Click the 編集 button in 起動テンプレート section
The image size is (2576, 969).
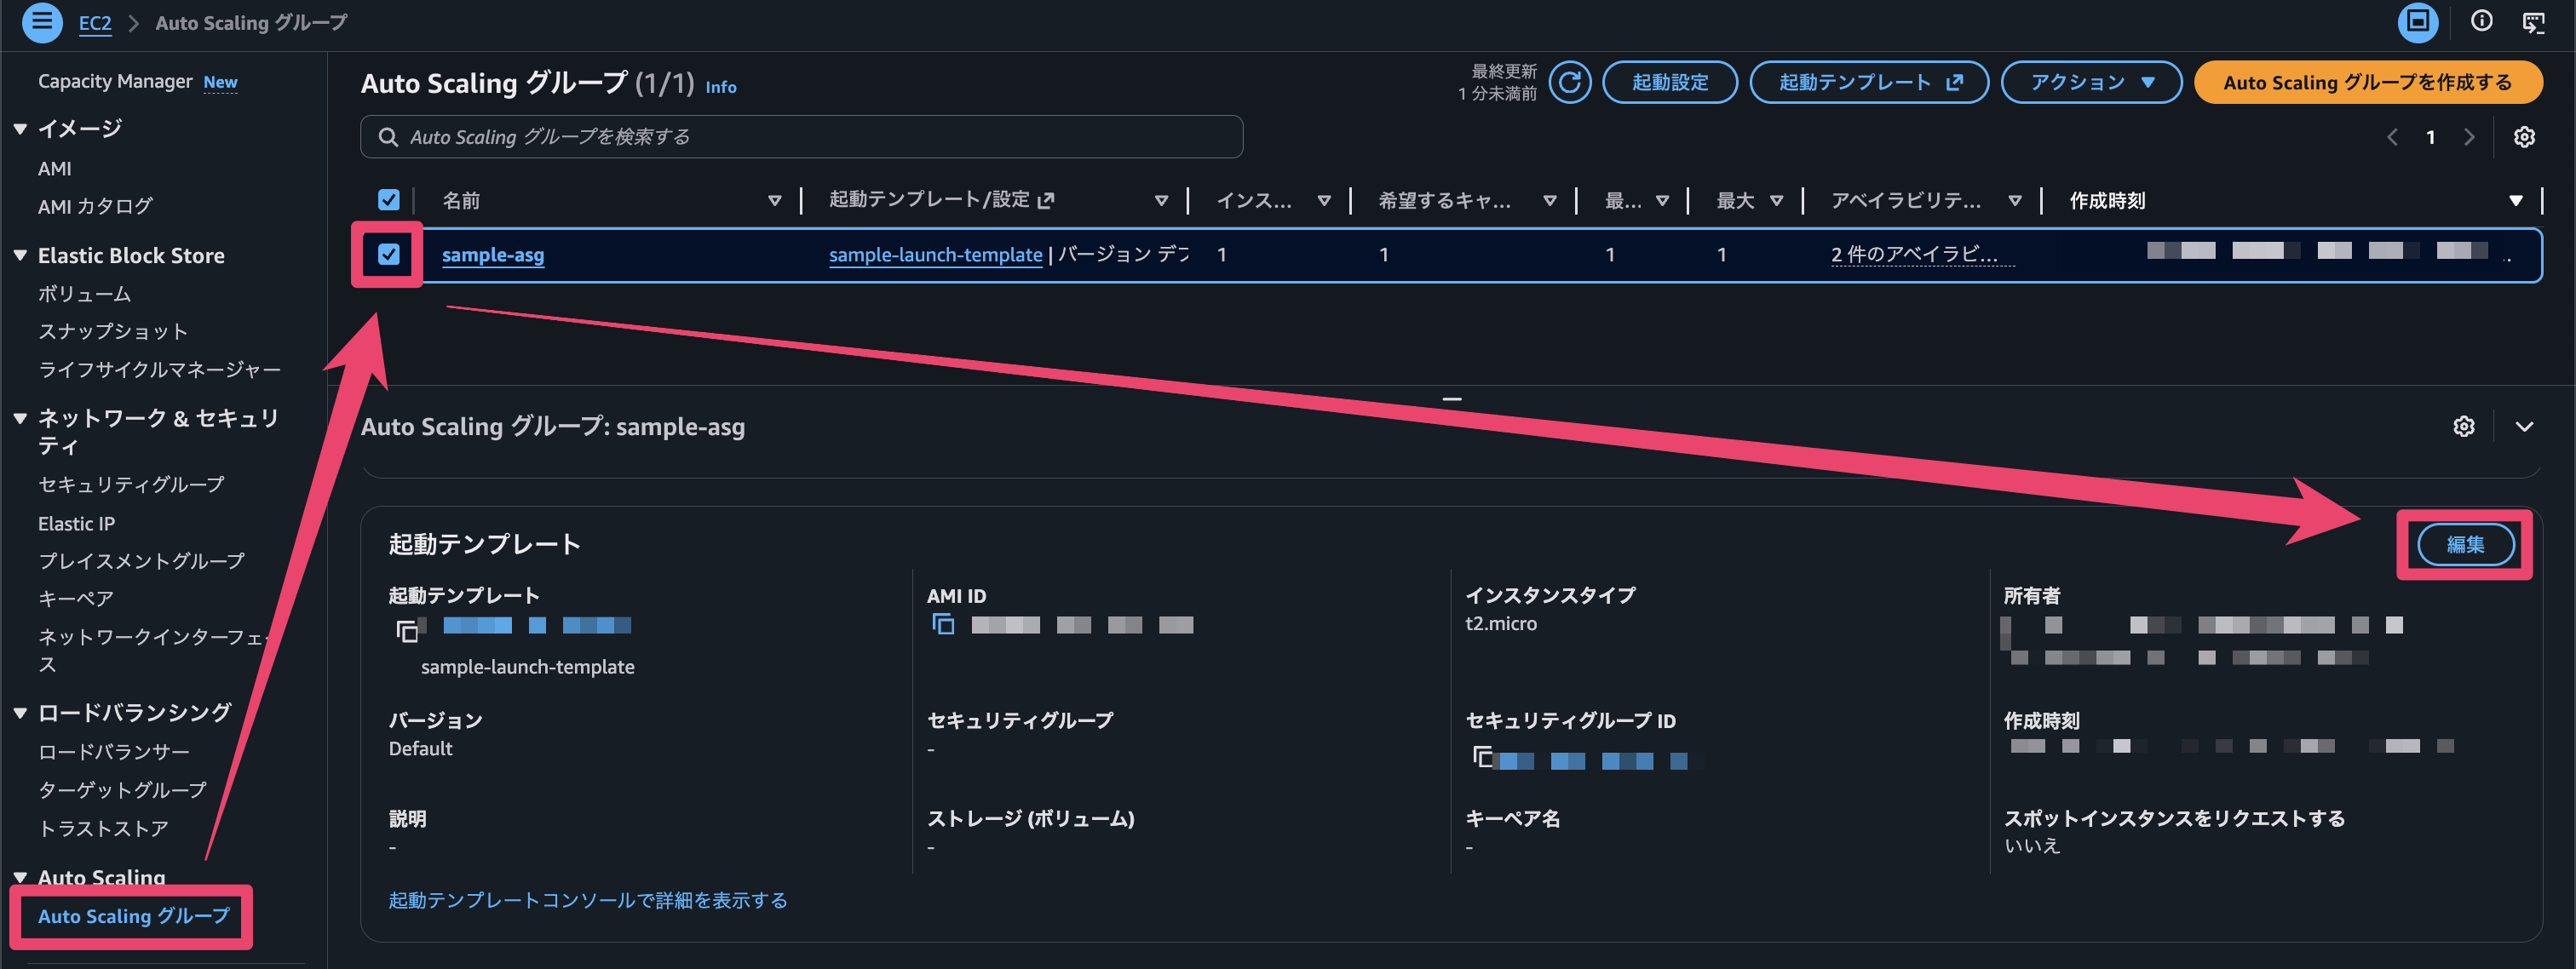coord(2464,544)
